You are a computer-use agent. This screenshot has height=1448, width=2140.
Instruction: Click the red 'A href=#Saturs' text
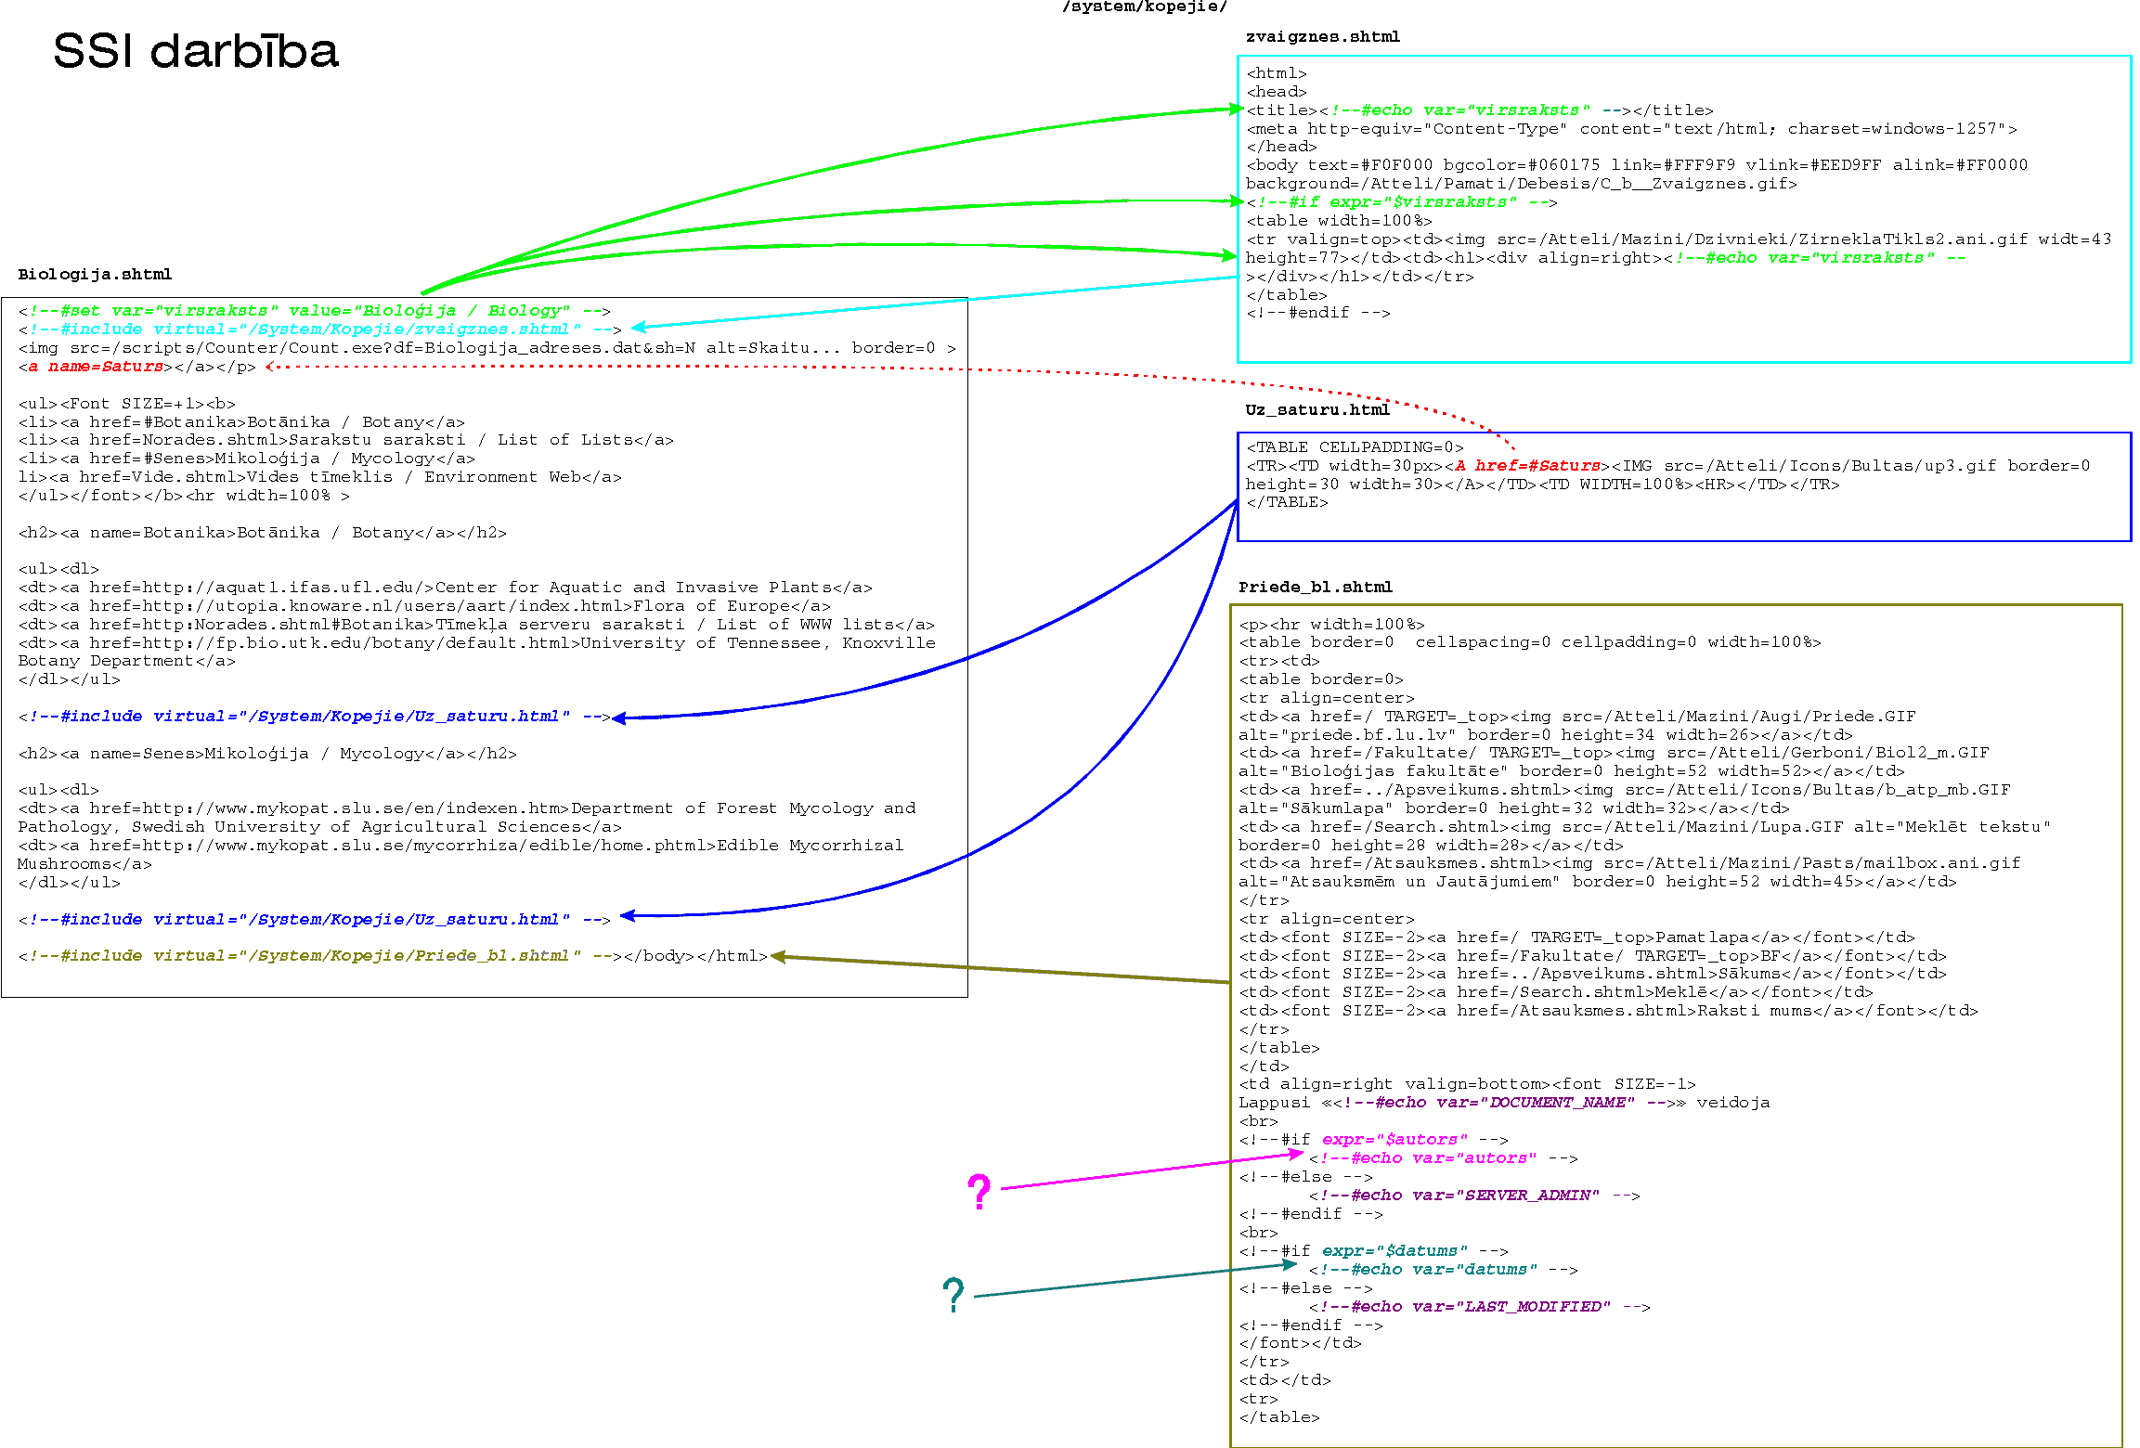[x=1527, y=465]
